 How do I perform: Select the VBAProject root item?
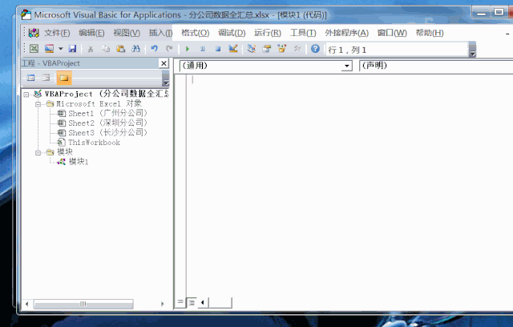[107, 94]
